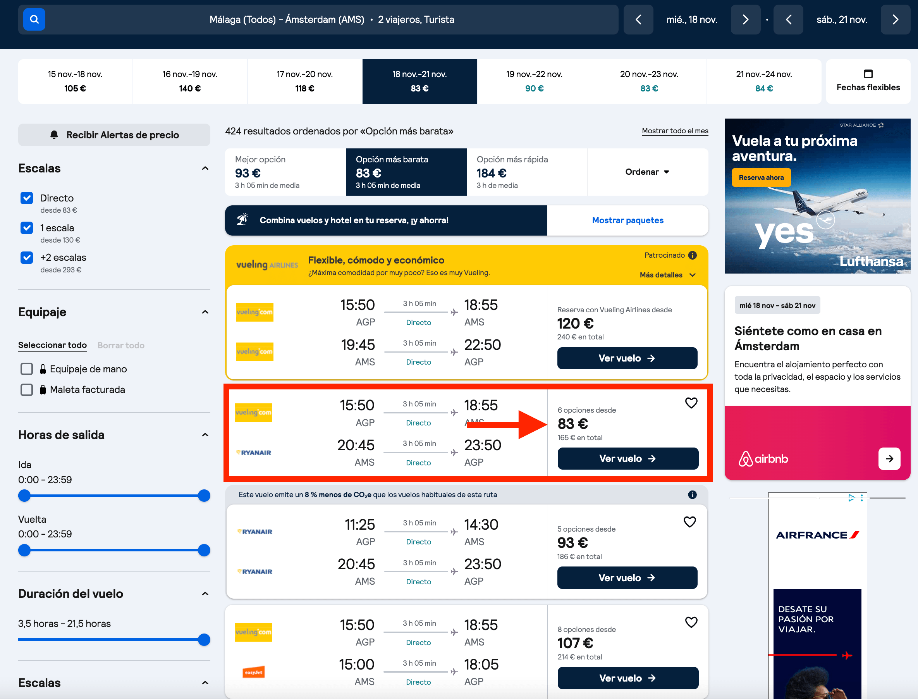Click Ver vuelo for the 120 € Vueling offer
Viewport: 918px width, 699px height.
pyautogui.click(x=627, y=358)
